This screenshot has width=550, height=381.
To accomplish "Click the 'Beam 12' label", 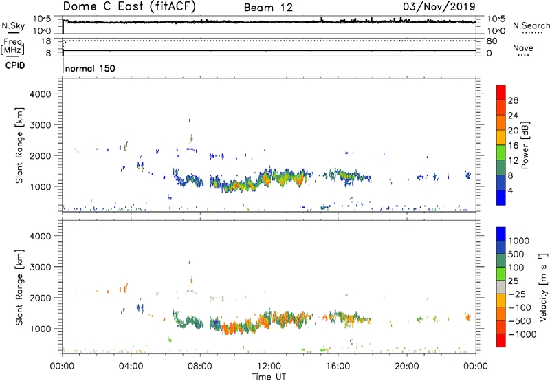I will [x=268, y=8].
